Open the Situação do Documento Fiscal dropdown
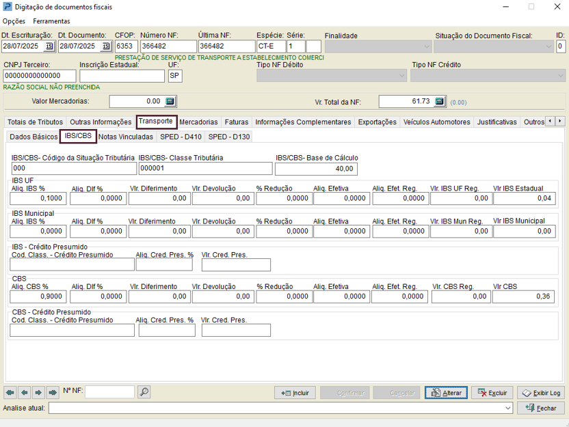Image resolution: width=569 pixels, height=427 pixels. pyautogui.click(x=548, y=46)
